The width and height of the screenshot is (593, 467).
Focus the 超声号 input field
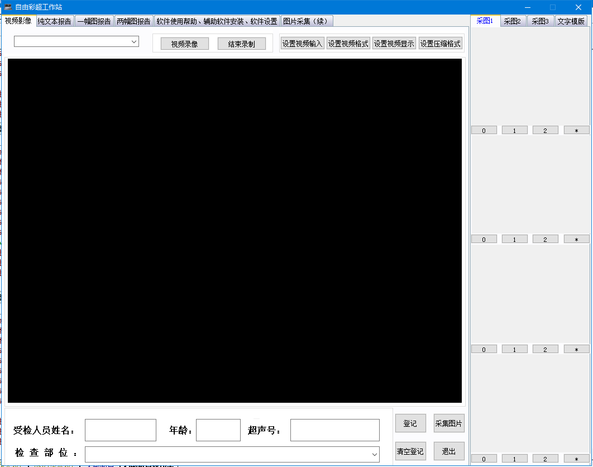335,430
